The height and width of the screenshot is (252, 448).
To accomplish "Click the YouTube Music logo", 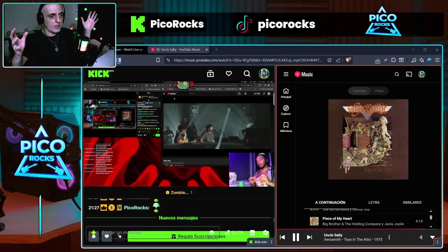I will pyautogui.click(x=303, y=74).
